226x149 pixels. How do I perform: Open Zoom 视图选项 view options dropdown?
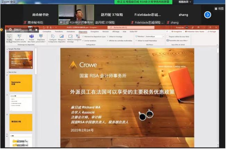(x=183, y=2)
